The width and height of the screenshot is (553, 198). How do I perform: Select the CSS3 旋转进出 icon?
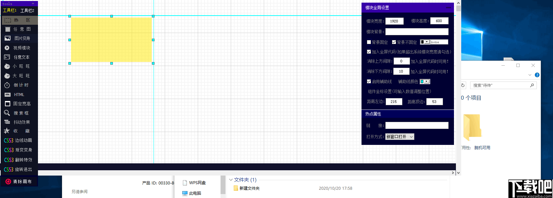click(x=9, y=169)
